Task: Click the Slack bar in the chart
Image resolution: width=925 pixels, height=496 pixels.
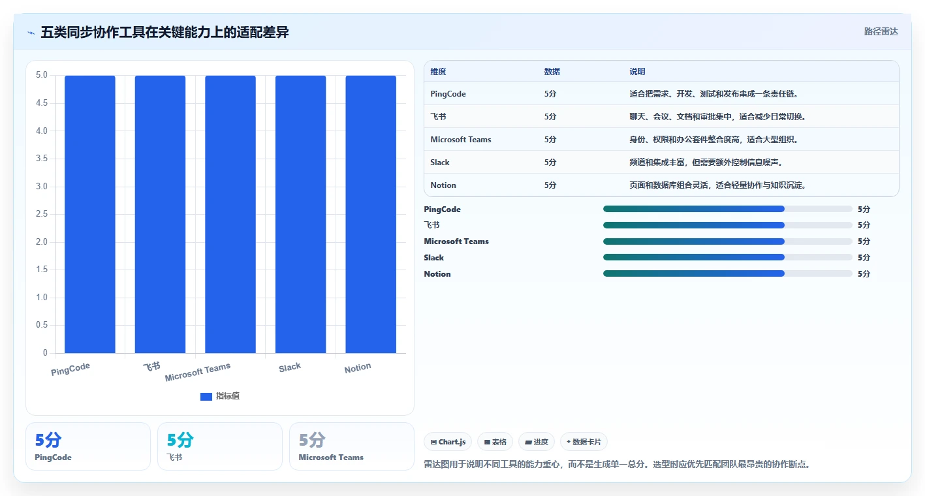Action: 300,214
